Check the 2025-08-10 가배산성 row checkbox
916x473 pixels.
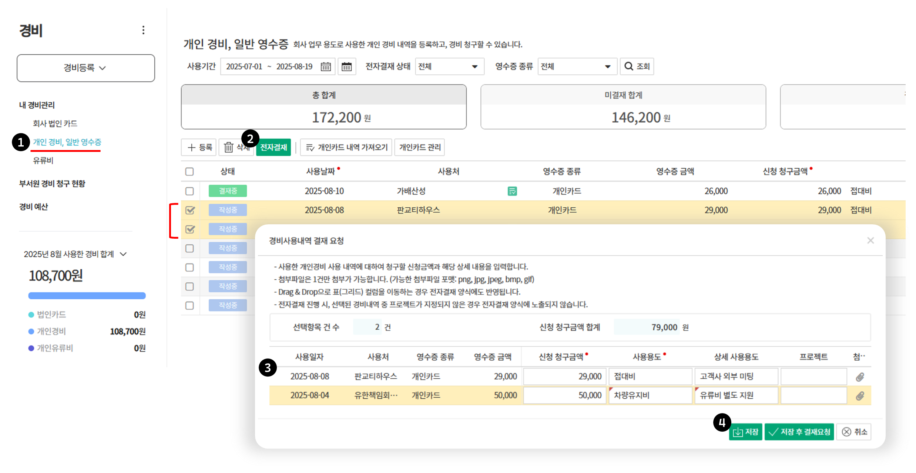point(189,191)
